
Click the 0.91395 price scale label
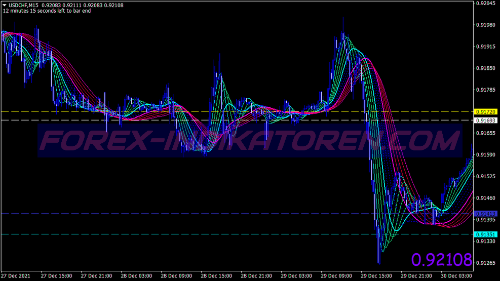point(486,220)
